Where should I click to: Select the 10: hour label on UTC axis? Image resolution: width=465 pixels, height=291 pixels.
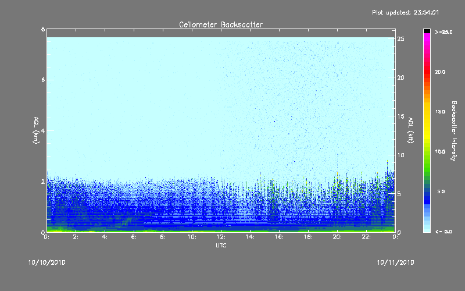point(192,237)
